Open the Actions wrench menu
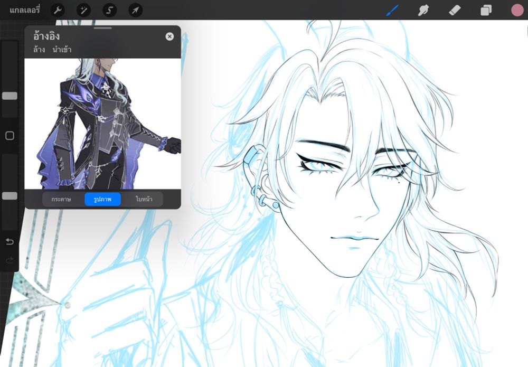528x367 pixels. [58, 11]
